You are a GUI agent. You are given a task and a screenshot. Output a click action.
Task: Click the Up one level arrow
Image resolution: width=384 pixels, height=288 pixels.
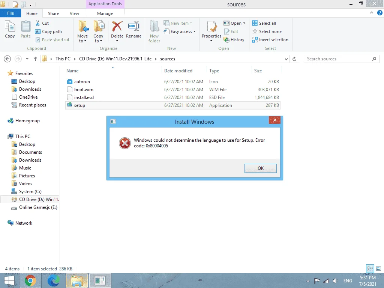coord(36,59)
